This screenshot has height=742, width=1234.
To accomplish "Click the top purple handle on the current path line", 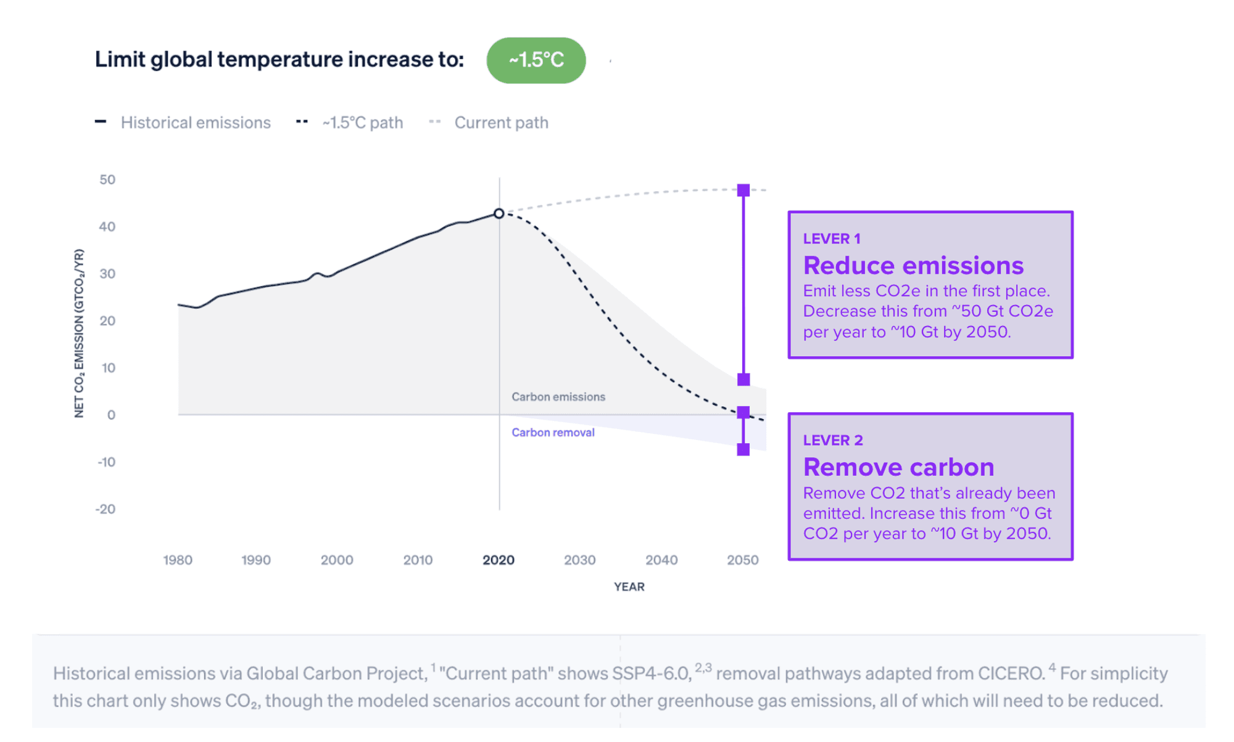I will click(743, 190).
